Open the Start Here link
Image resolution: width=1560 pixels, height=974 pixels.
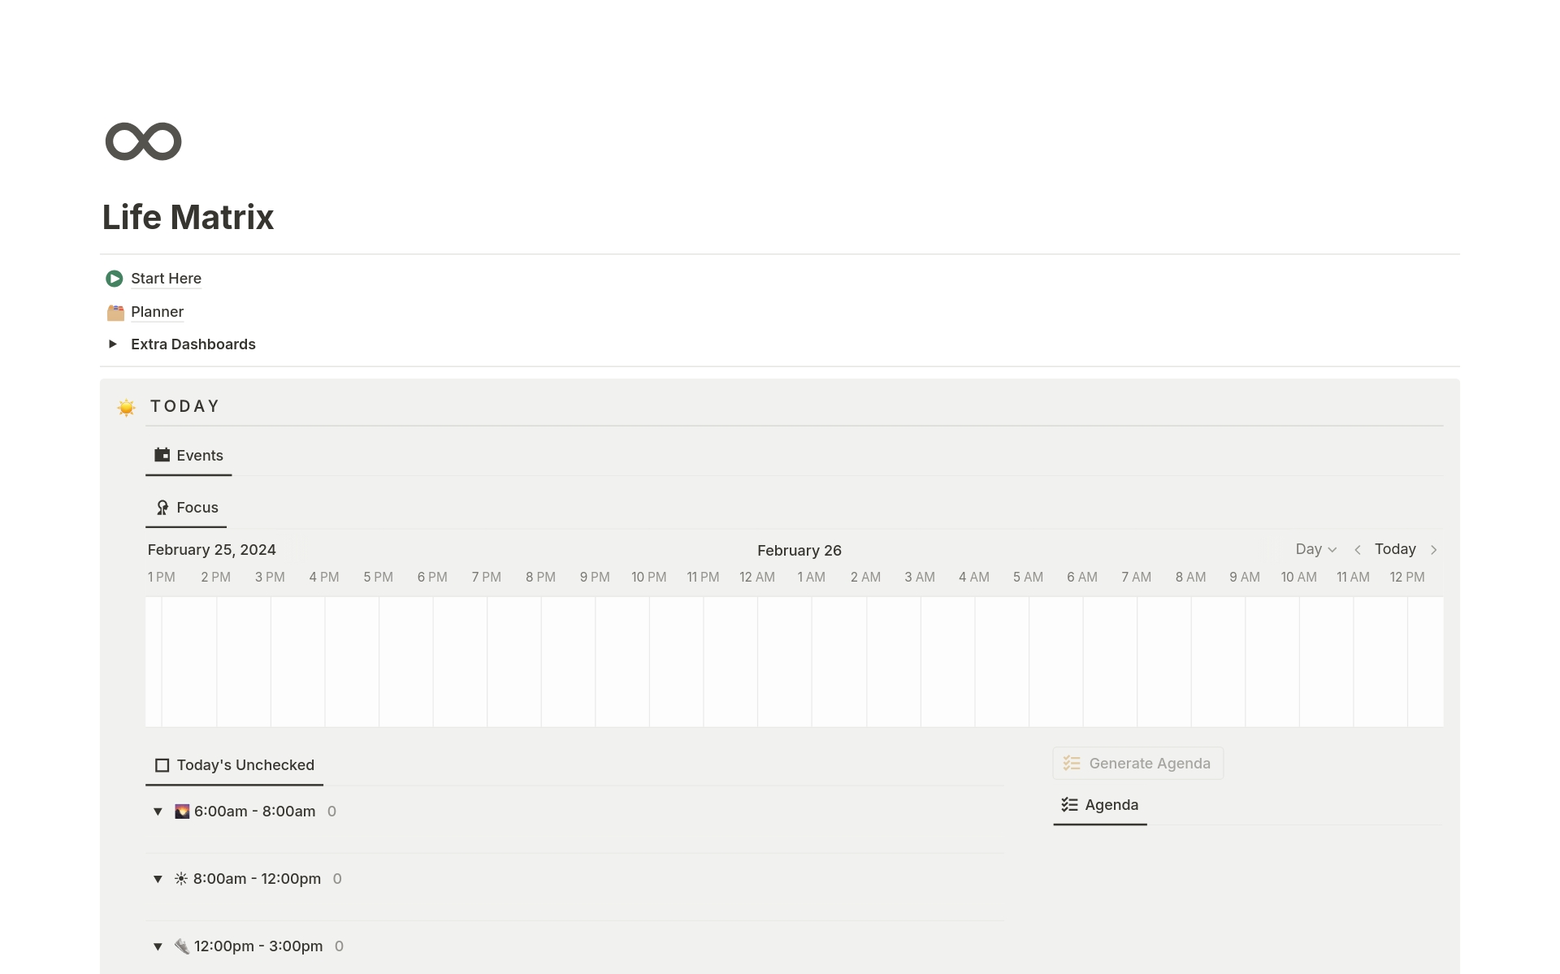(x=166, y=279)
